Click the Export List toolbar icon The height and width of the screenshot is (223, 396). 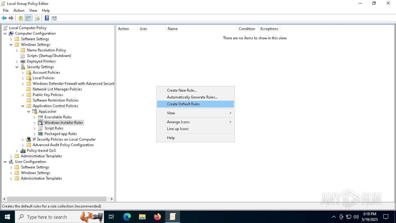(37, 18)
